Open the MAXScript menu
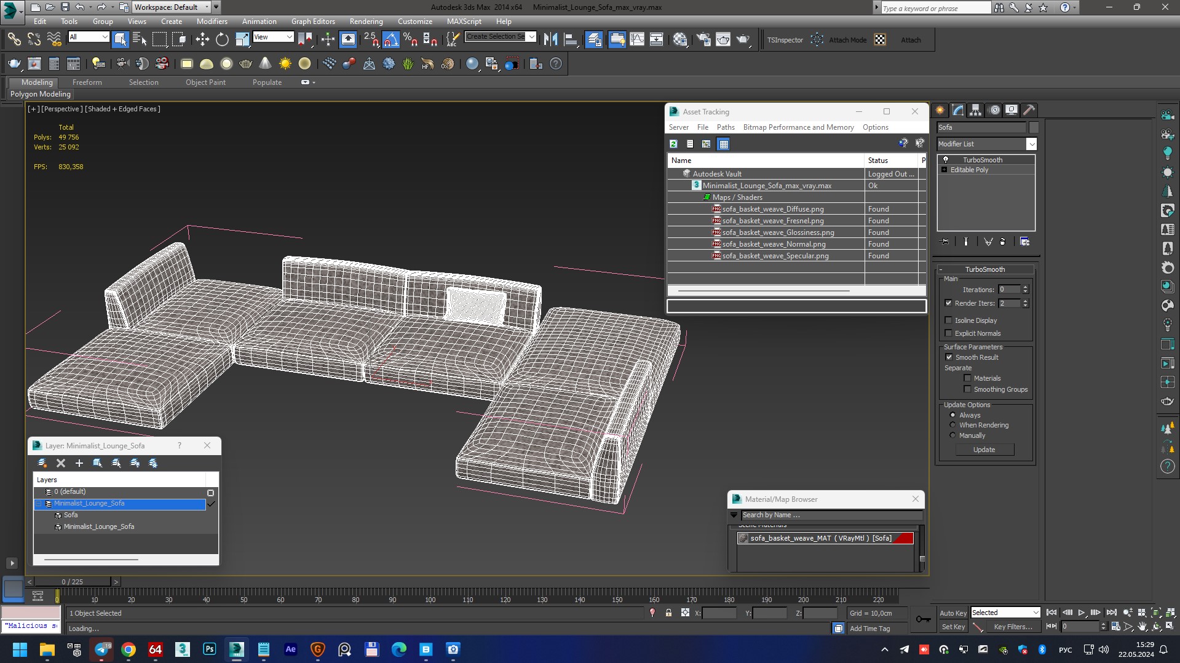 [x=464, y=22]
